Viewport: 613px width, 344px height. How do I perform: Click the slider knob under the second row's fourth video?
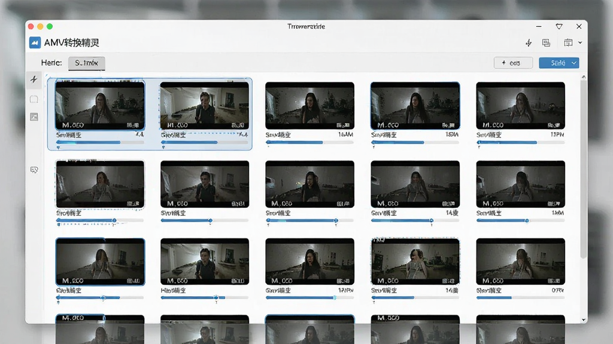[x=431, y=221]
